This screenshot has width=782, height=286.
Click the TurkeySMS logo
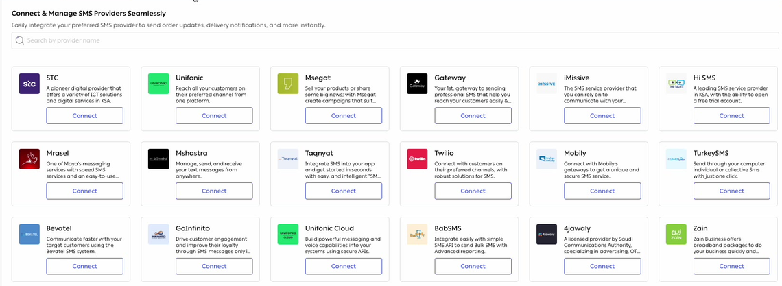tap(676, 159)
